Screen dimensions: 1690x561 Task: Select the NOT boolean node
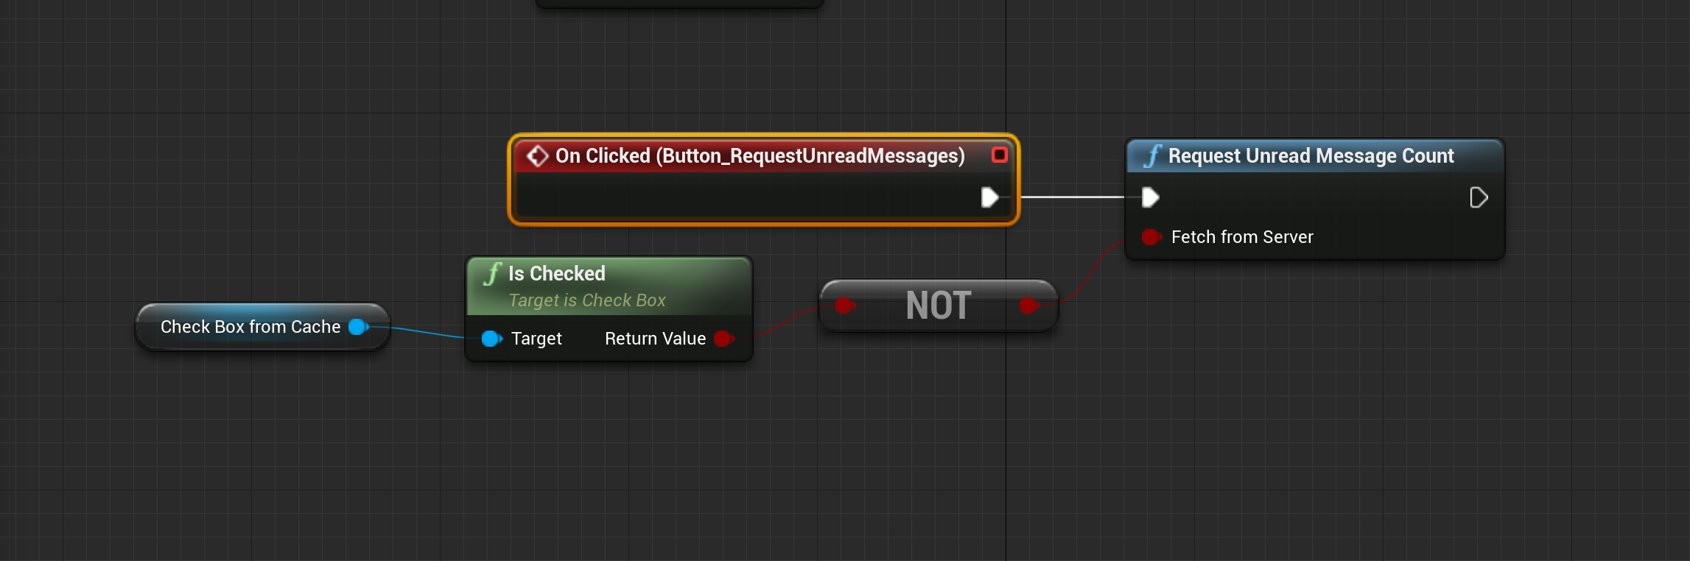(x=938, y=306)
